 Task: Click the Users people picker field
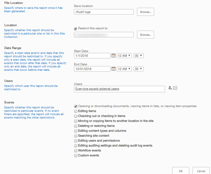(119, 89)
